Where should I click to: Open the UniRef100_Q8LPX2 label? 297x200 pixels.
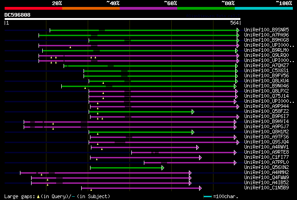[x=266, y=91]
